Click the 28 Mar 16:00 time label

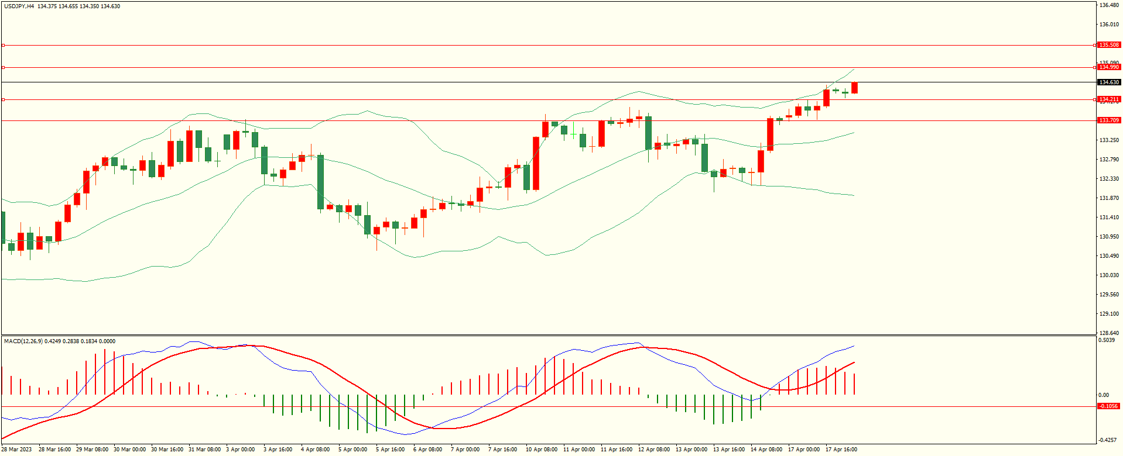click(54, 450)
